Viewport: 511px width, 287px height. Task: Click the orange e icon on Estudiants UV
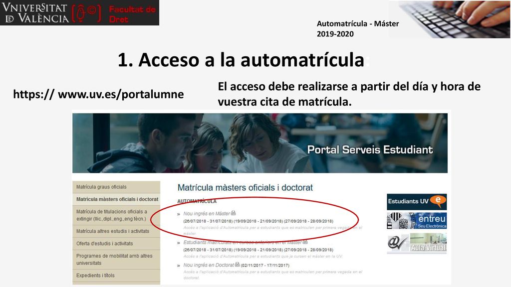tap(438, 200)
